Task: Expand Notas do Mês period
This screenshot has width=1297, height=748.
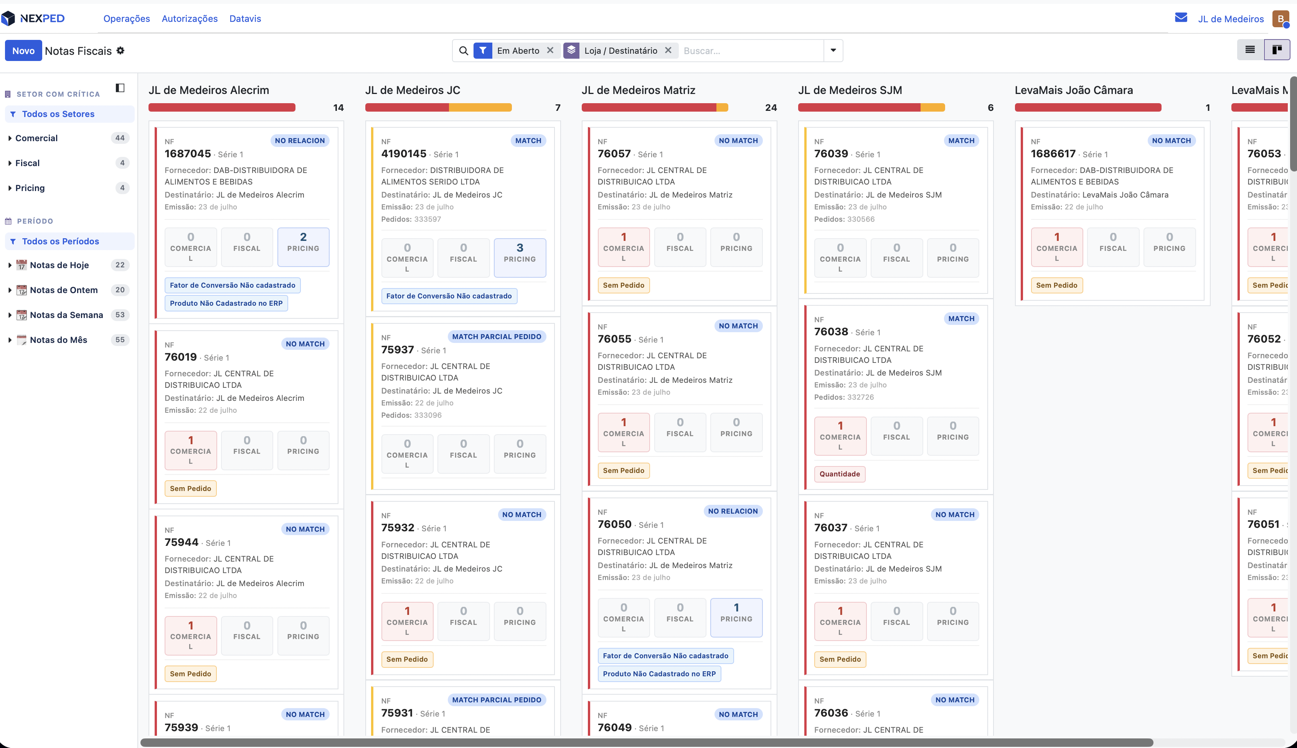Action: coord(10,339)
